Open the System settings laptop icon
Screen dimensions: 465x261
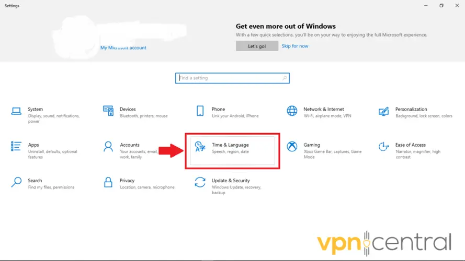pos(16,111)
